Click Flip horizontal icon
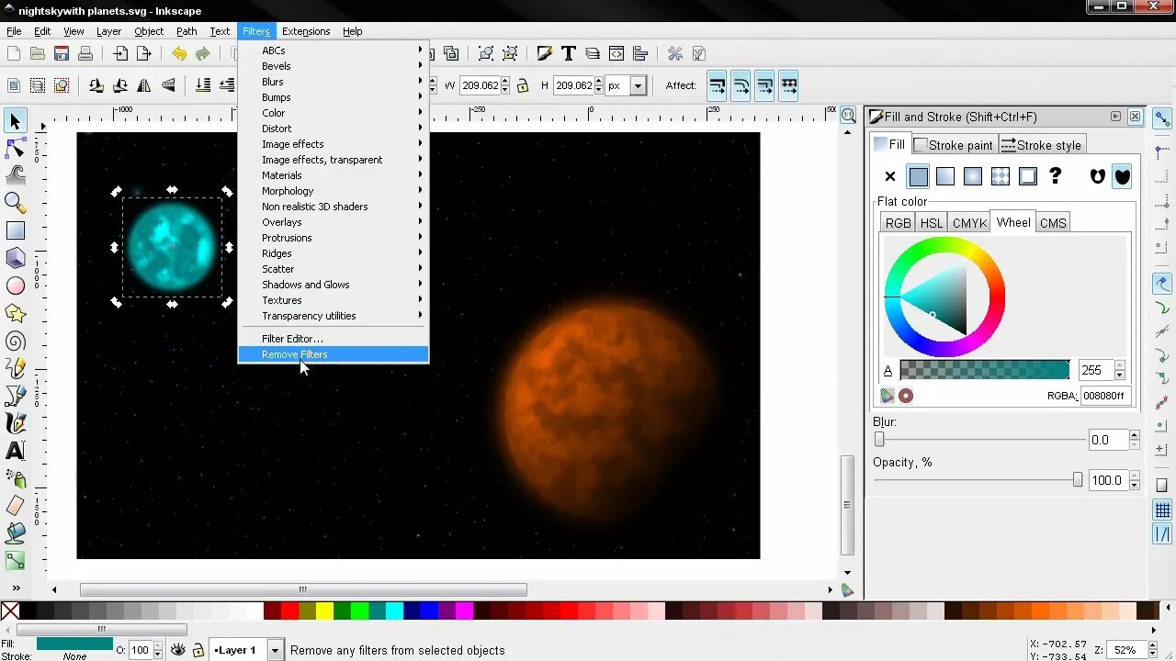This screenshot has height=661, width=1176. point(144,85)
